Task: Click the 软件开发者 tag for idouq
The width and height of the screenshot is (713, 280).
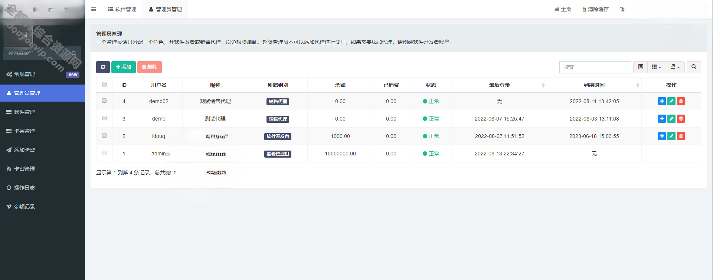Action: (278, 136)
